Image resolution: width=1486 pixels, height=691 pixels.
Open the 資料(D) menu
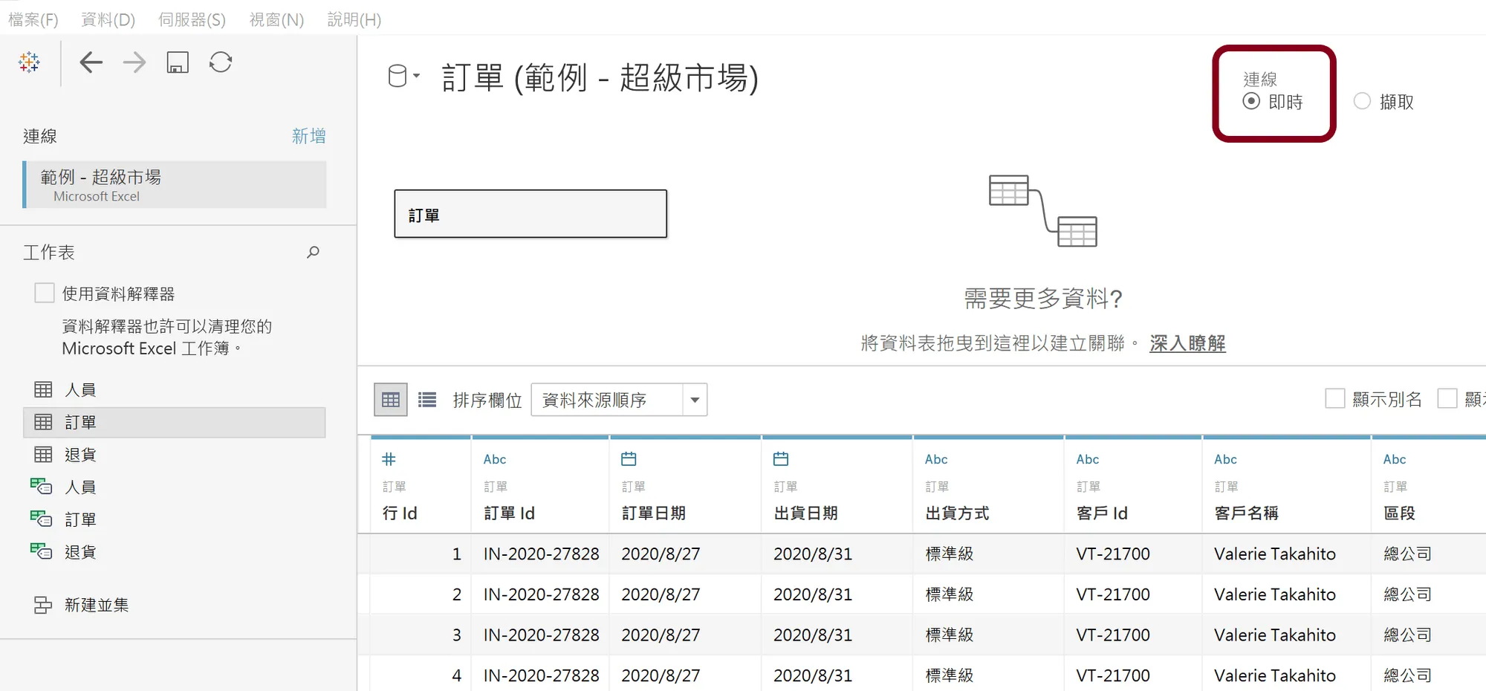(x=108, y=19)
